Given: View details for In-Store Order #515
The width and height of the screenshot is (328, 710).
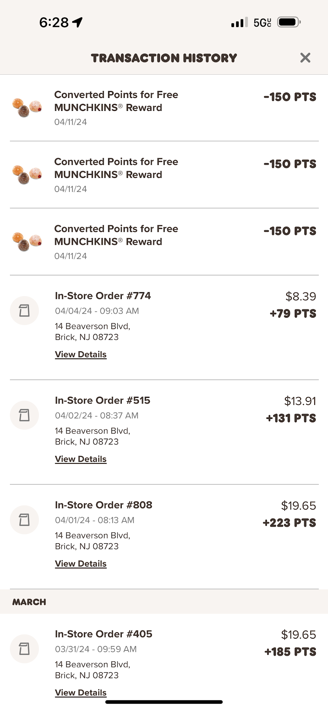Looking at the screenshot, I should [x=81, y=459].
